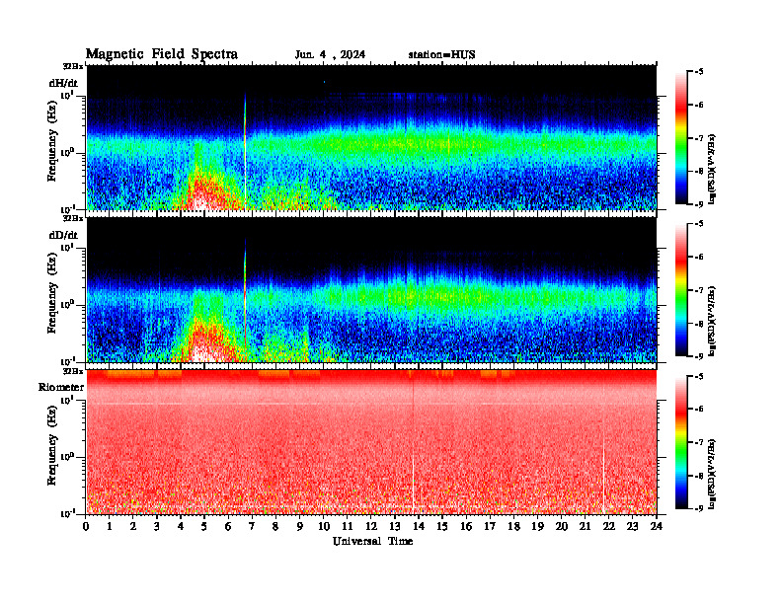Click hour "15" on the time axis
Screen dimensions: 782x604
point(442,526)
